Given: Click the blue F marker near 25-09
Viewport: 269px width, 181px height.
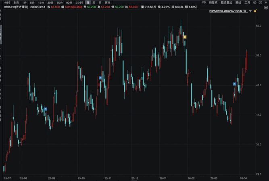Looking at the screenshot, I should point(46,109).
